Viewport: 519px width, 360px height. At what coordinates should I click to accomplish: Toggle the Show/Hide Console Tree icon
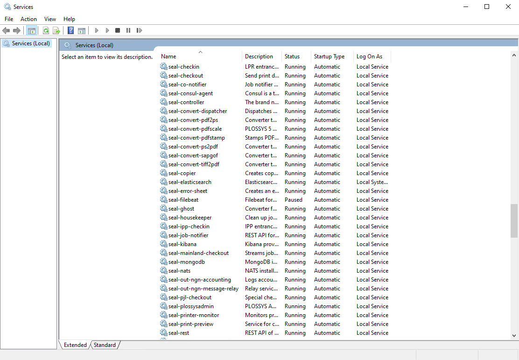coord(32,30)
